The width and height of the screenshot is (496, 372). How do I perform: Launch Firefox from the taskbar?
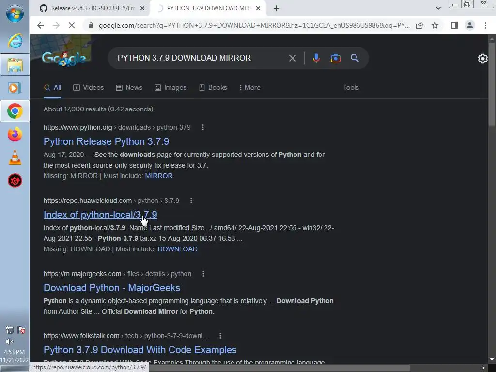pyautogui.click(x=15, y=135)
